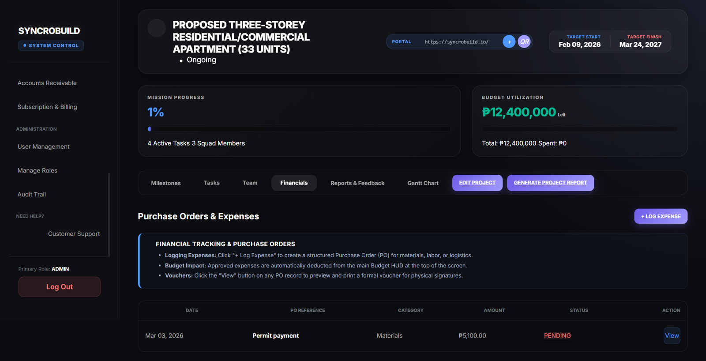
Task: Click the + Log Expense button
Action: point(661,216)
